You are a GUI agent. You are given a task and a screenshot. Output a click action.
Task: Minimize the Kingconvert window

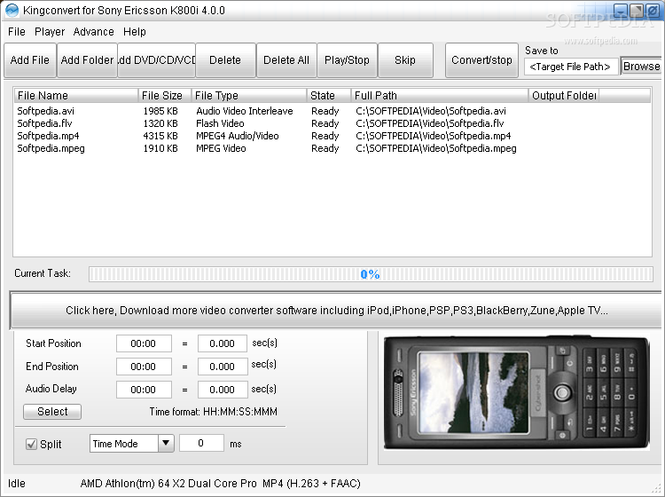[x=621, y=10]
